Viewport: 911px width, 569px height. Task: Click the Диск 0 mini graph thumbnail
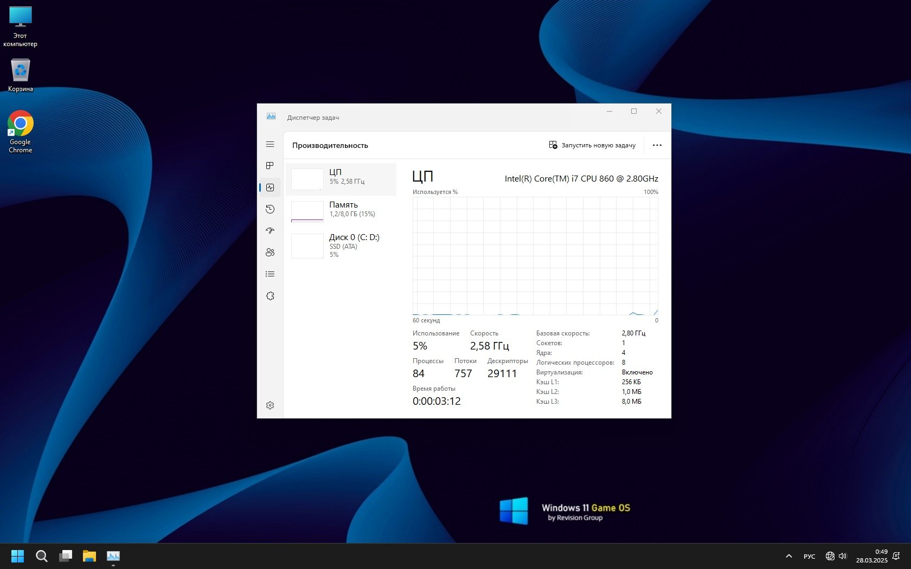click(x=307, y=246)
